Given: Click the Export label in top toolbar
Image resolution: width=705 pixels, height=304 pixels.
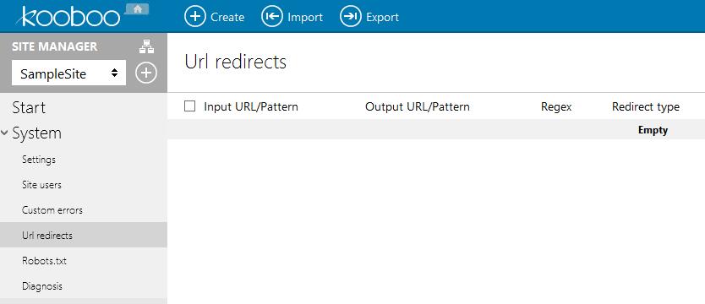Looking at the screenshot, I should (x=383, y=18).
